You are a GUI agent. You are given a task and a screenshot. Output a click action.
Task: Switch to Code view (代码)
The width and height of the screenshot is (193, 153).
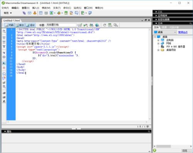tap(9, 25)
